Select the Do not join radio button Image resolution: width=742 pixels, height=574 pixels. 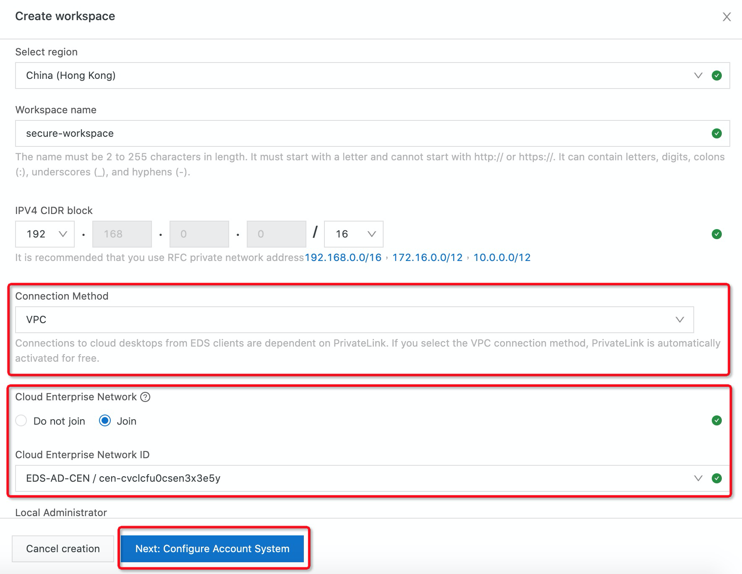pos(21,421)
